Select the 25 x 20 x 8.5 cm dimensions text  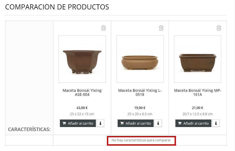click(140, 114)
